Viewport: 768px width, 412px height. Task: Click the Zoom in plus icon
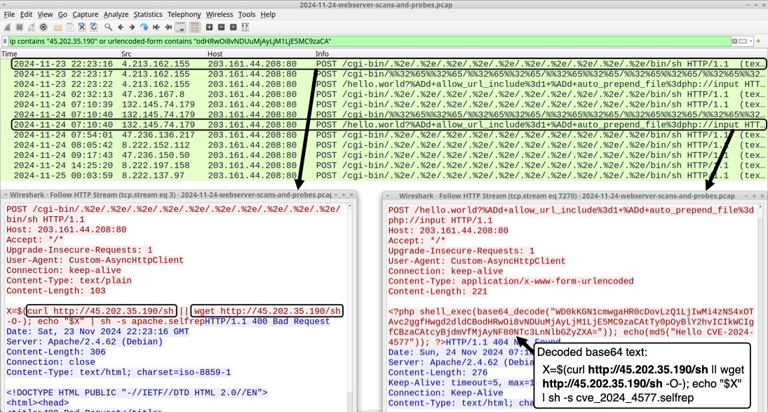tap(209, 27)
